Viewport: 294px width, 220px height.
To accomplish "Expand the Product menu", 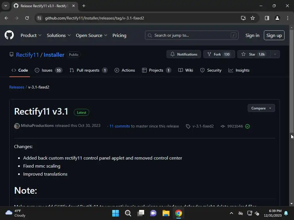I will point(31,35).
